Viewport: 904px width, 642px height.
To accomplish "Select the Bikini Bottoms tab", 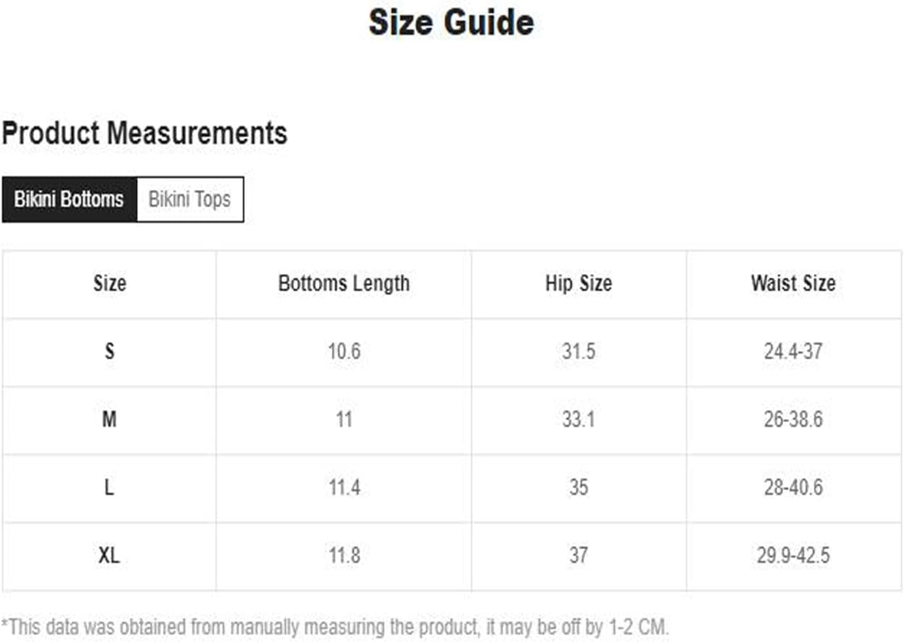I will click(69, 199).
